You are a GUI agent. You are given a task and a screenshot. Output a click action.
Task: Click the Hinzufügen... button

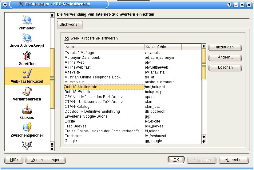225,47
